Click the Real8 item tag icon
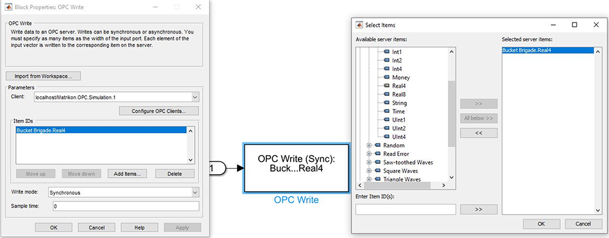Screen dimensions: 609x238 pyautogui.click(x=387, y=94)
